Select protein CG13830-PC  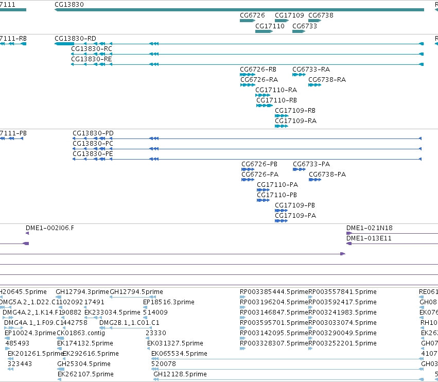(247, 149)
